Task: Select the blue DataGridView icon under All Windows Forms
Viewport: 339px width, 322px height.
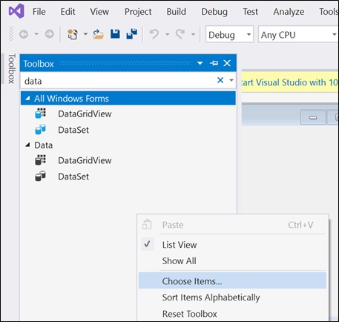Action: click(x=41, y=114)
